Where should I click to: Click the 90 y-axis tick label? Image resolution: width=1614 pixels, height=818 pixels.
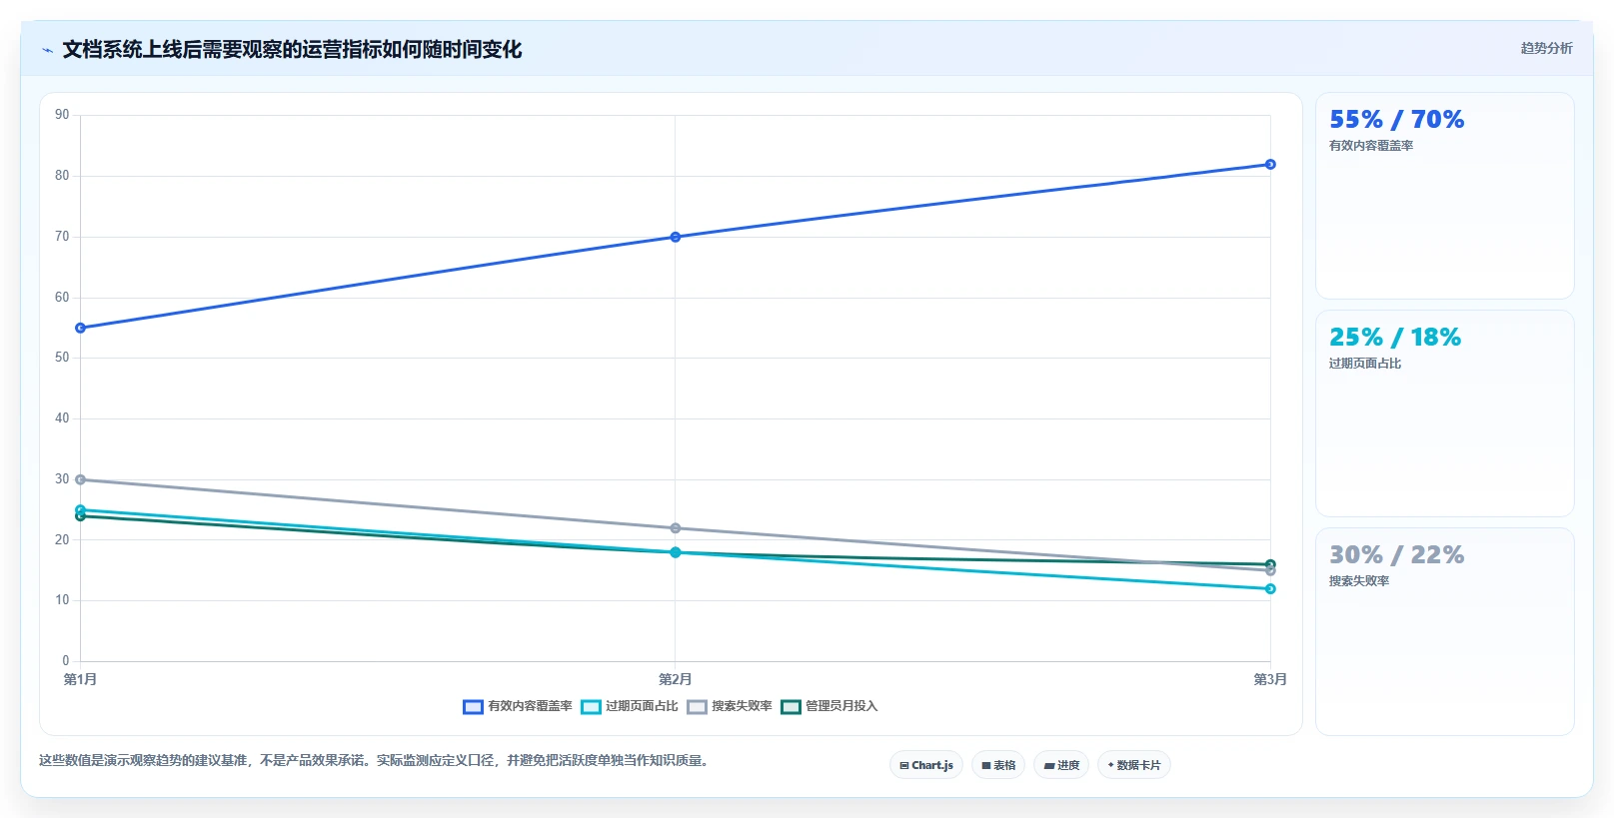click(62, 115)
